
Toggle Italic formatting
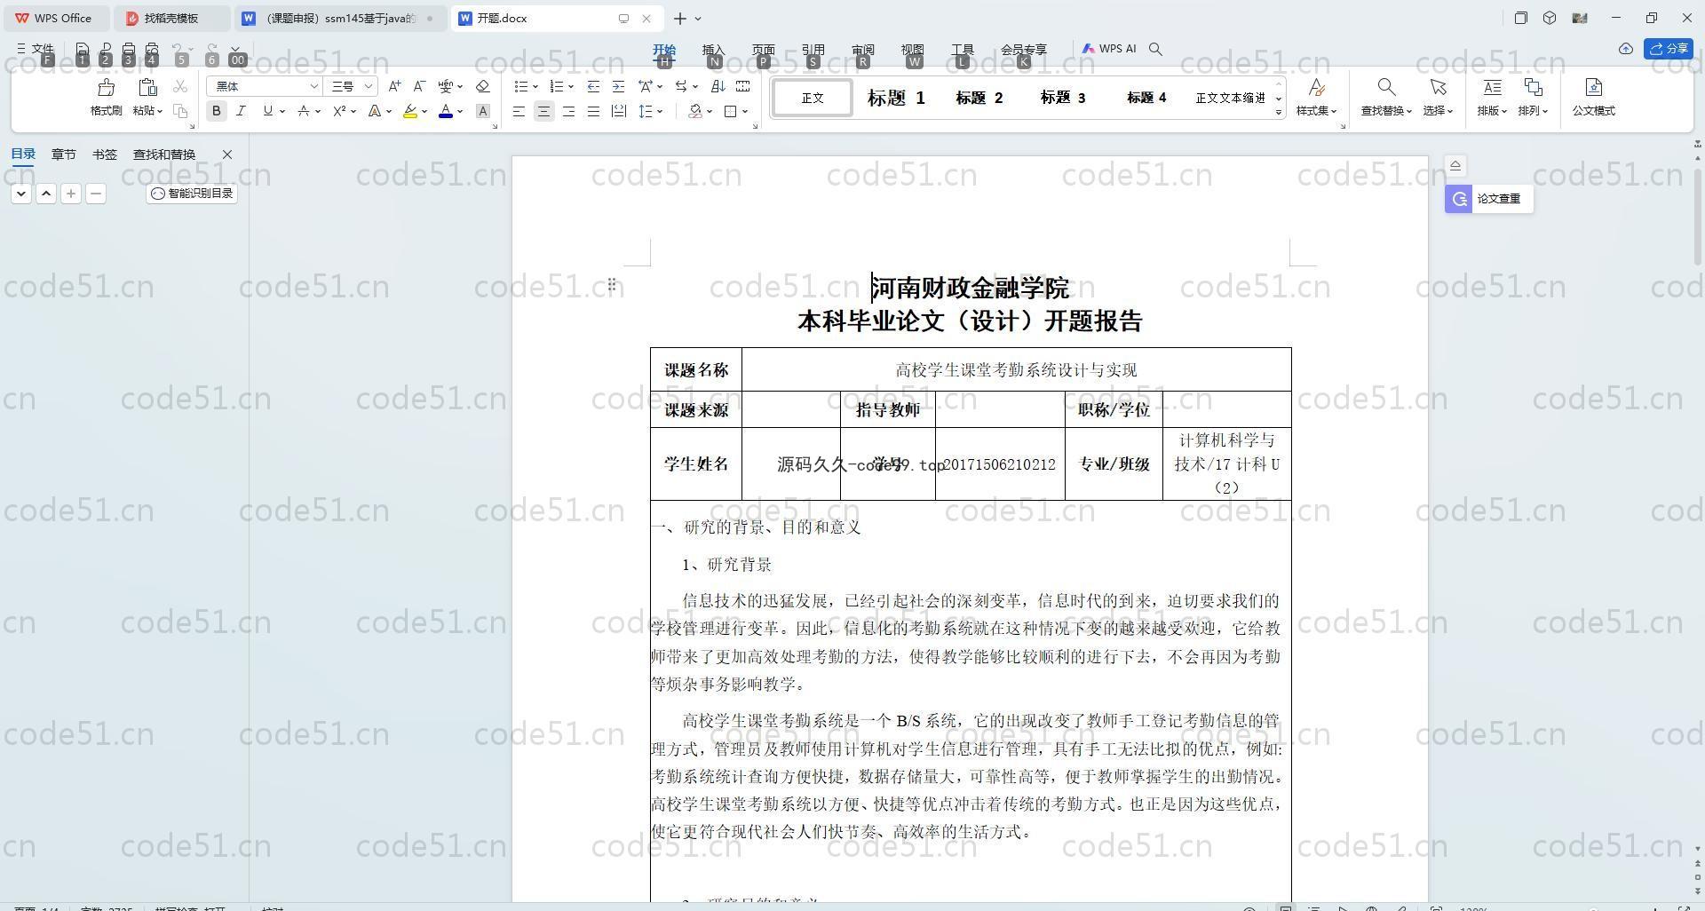[241, 111]
